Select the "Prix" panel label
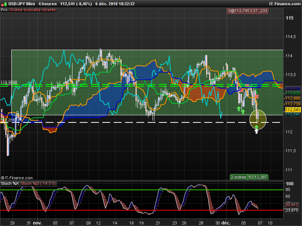The width and height of the screenshot is (302, 226). click(x=4, y=10)
